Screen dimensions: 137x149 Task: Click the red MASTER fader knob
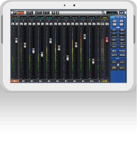(107, 40)
